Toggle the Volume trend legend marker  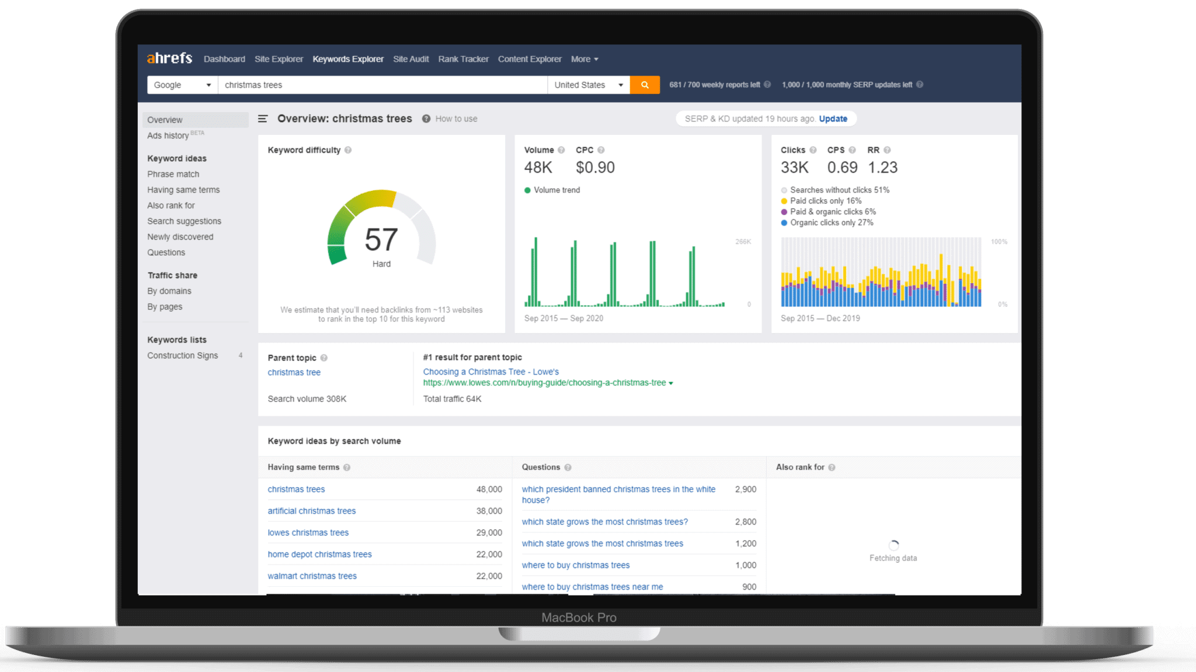tap(526, 190)
